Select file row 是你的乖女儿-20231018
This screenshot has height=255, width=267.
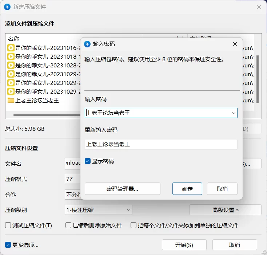click(44, 56)
